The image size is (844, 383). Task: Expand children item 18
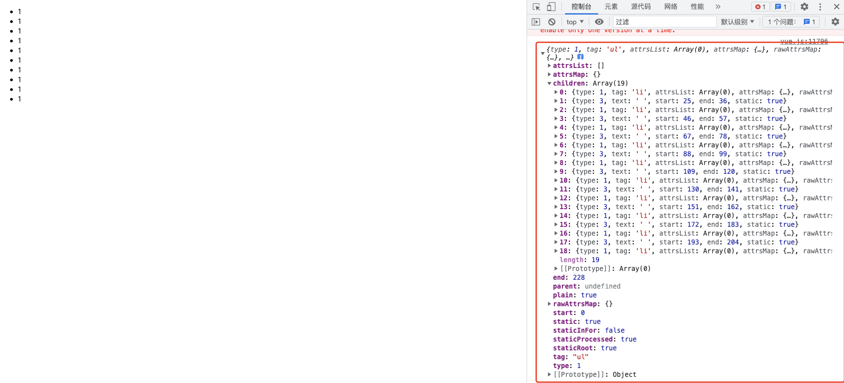[556, 251]
